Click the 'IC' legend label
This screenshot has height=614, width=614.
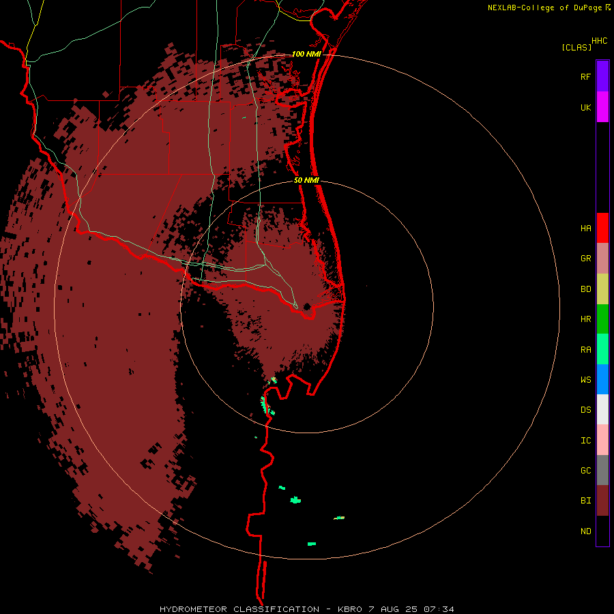pos(585,440)
